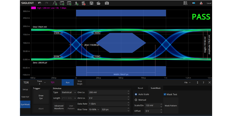Open the stimulus Type Statistical dropdown
The width and height of the screenshot is (232, 116).
[68, 92]
